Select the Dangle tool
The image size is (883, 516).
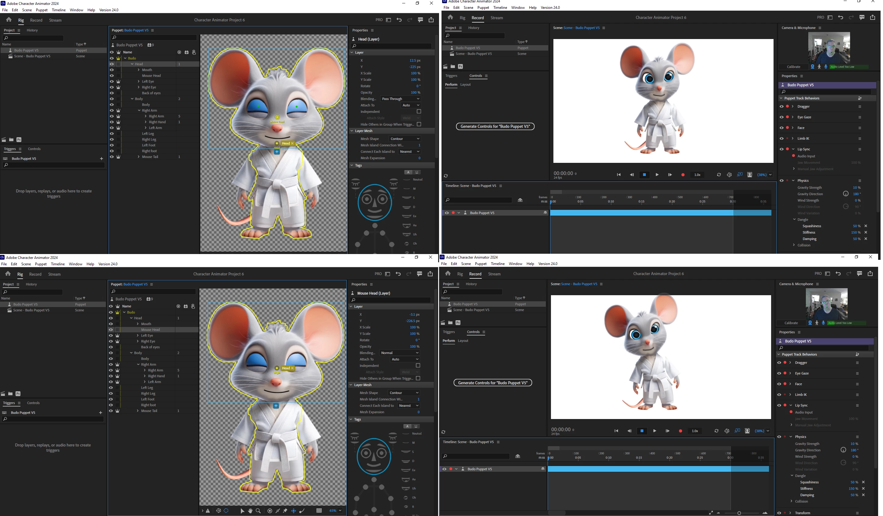(x=302, y=511)
